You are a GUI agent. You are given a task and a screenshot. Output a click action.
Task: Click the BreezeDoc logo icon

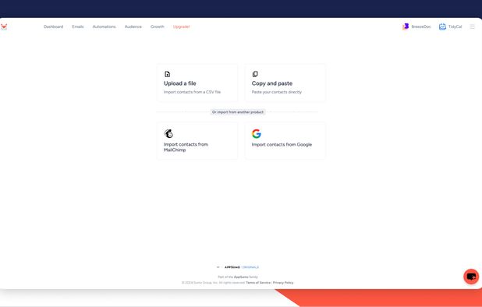point(406,26)
